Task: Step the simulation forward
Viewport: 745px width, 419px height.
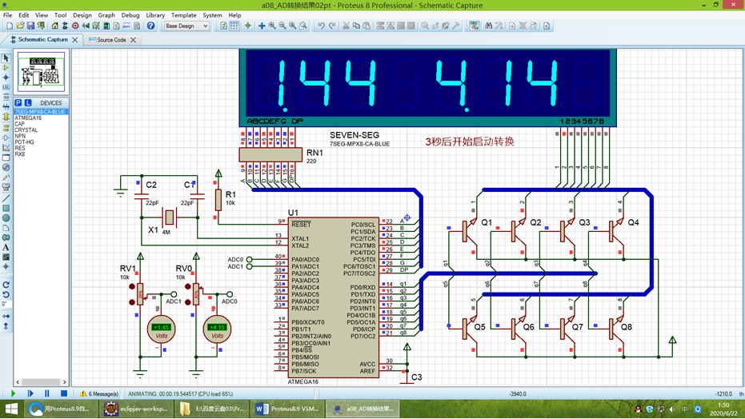Action: tap(30, 393)
